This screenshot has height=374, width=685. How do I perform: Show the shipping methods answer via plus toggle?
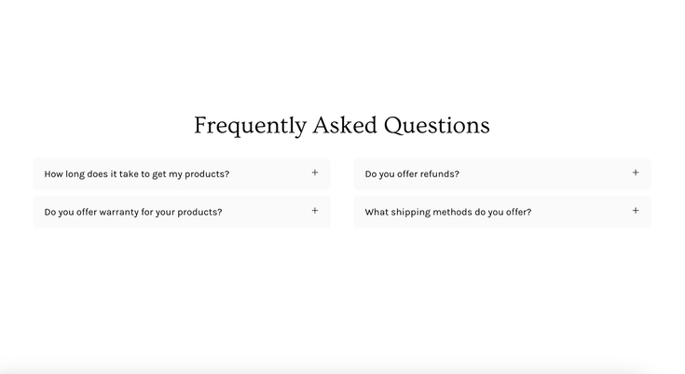(636, 211)
